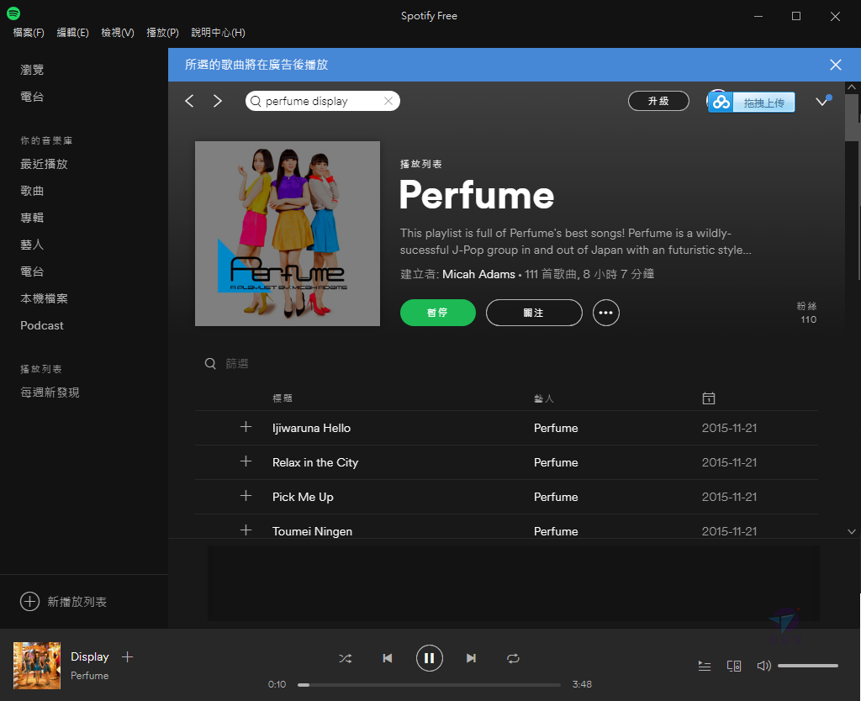Open Podcast in the sidebar
Viewport: 861px width, 701px height.
(42, 325)
